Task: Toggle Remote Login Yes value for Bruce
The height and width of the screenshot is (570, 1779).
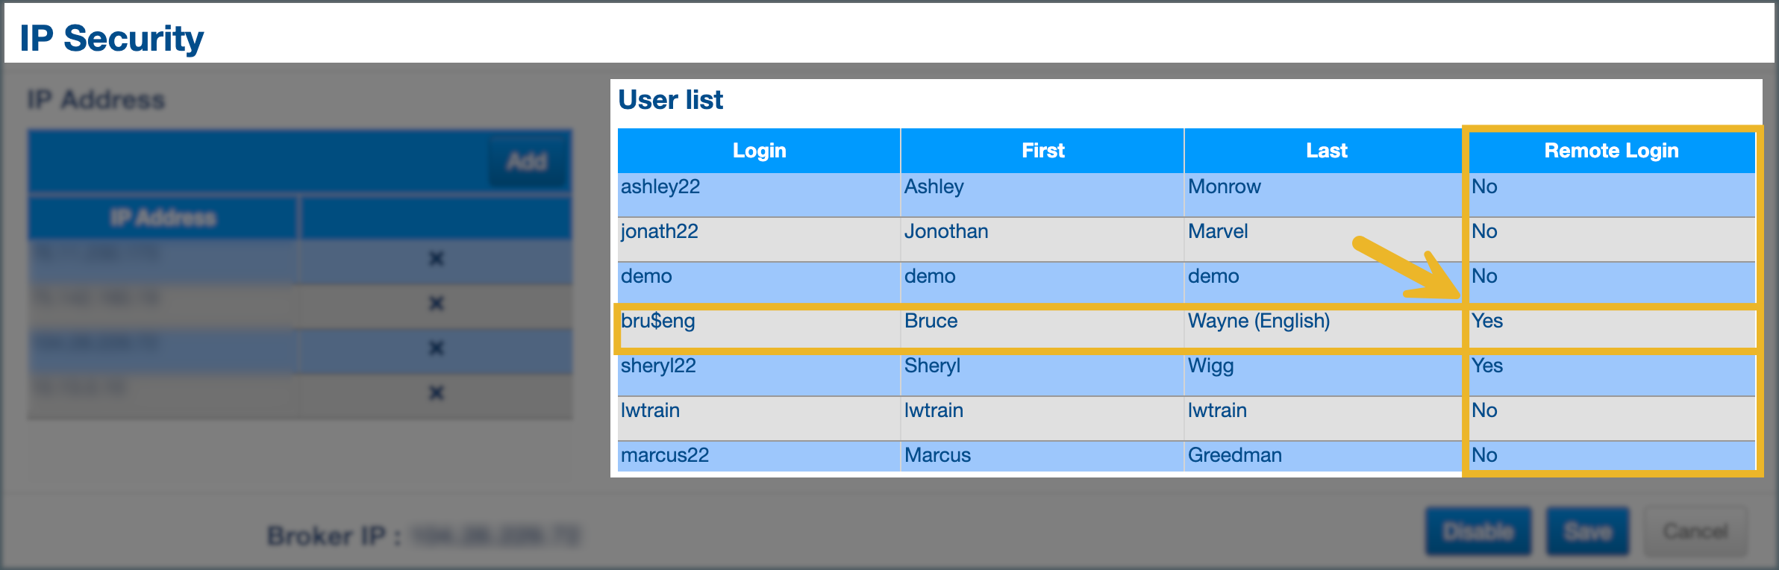Action: coord(1487,321)
